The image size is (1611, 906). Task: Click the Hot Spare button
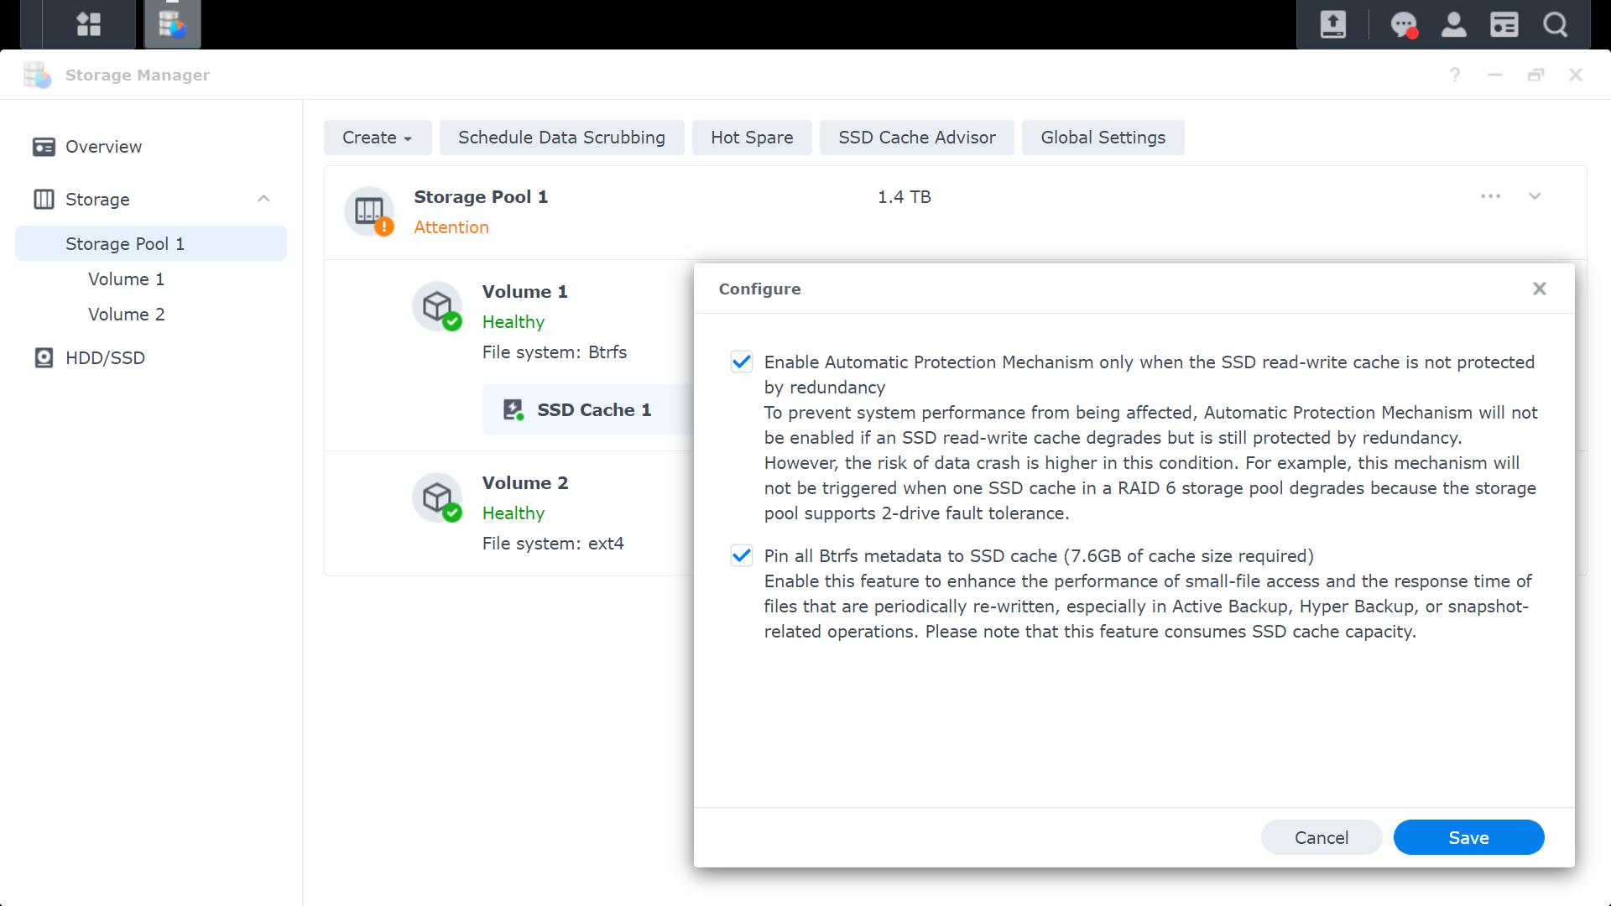click(752, 138)
